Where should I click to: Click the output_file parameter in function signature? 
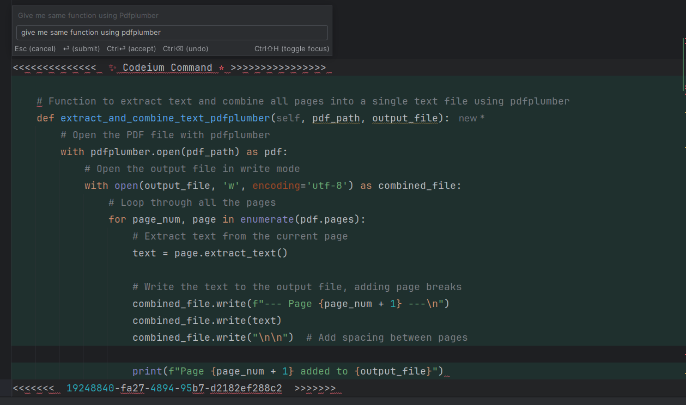pyautogui.click(x=405, y=118)
